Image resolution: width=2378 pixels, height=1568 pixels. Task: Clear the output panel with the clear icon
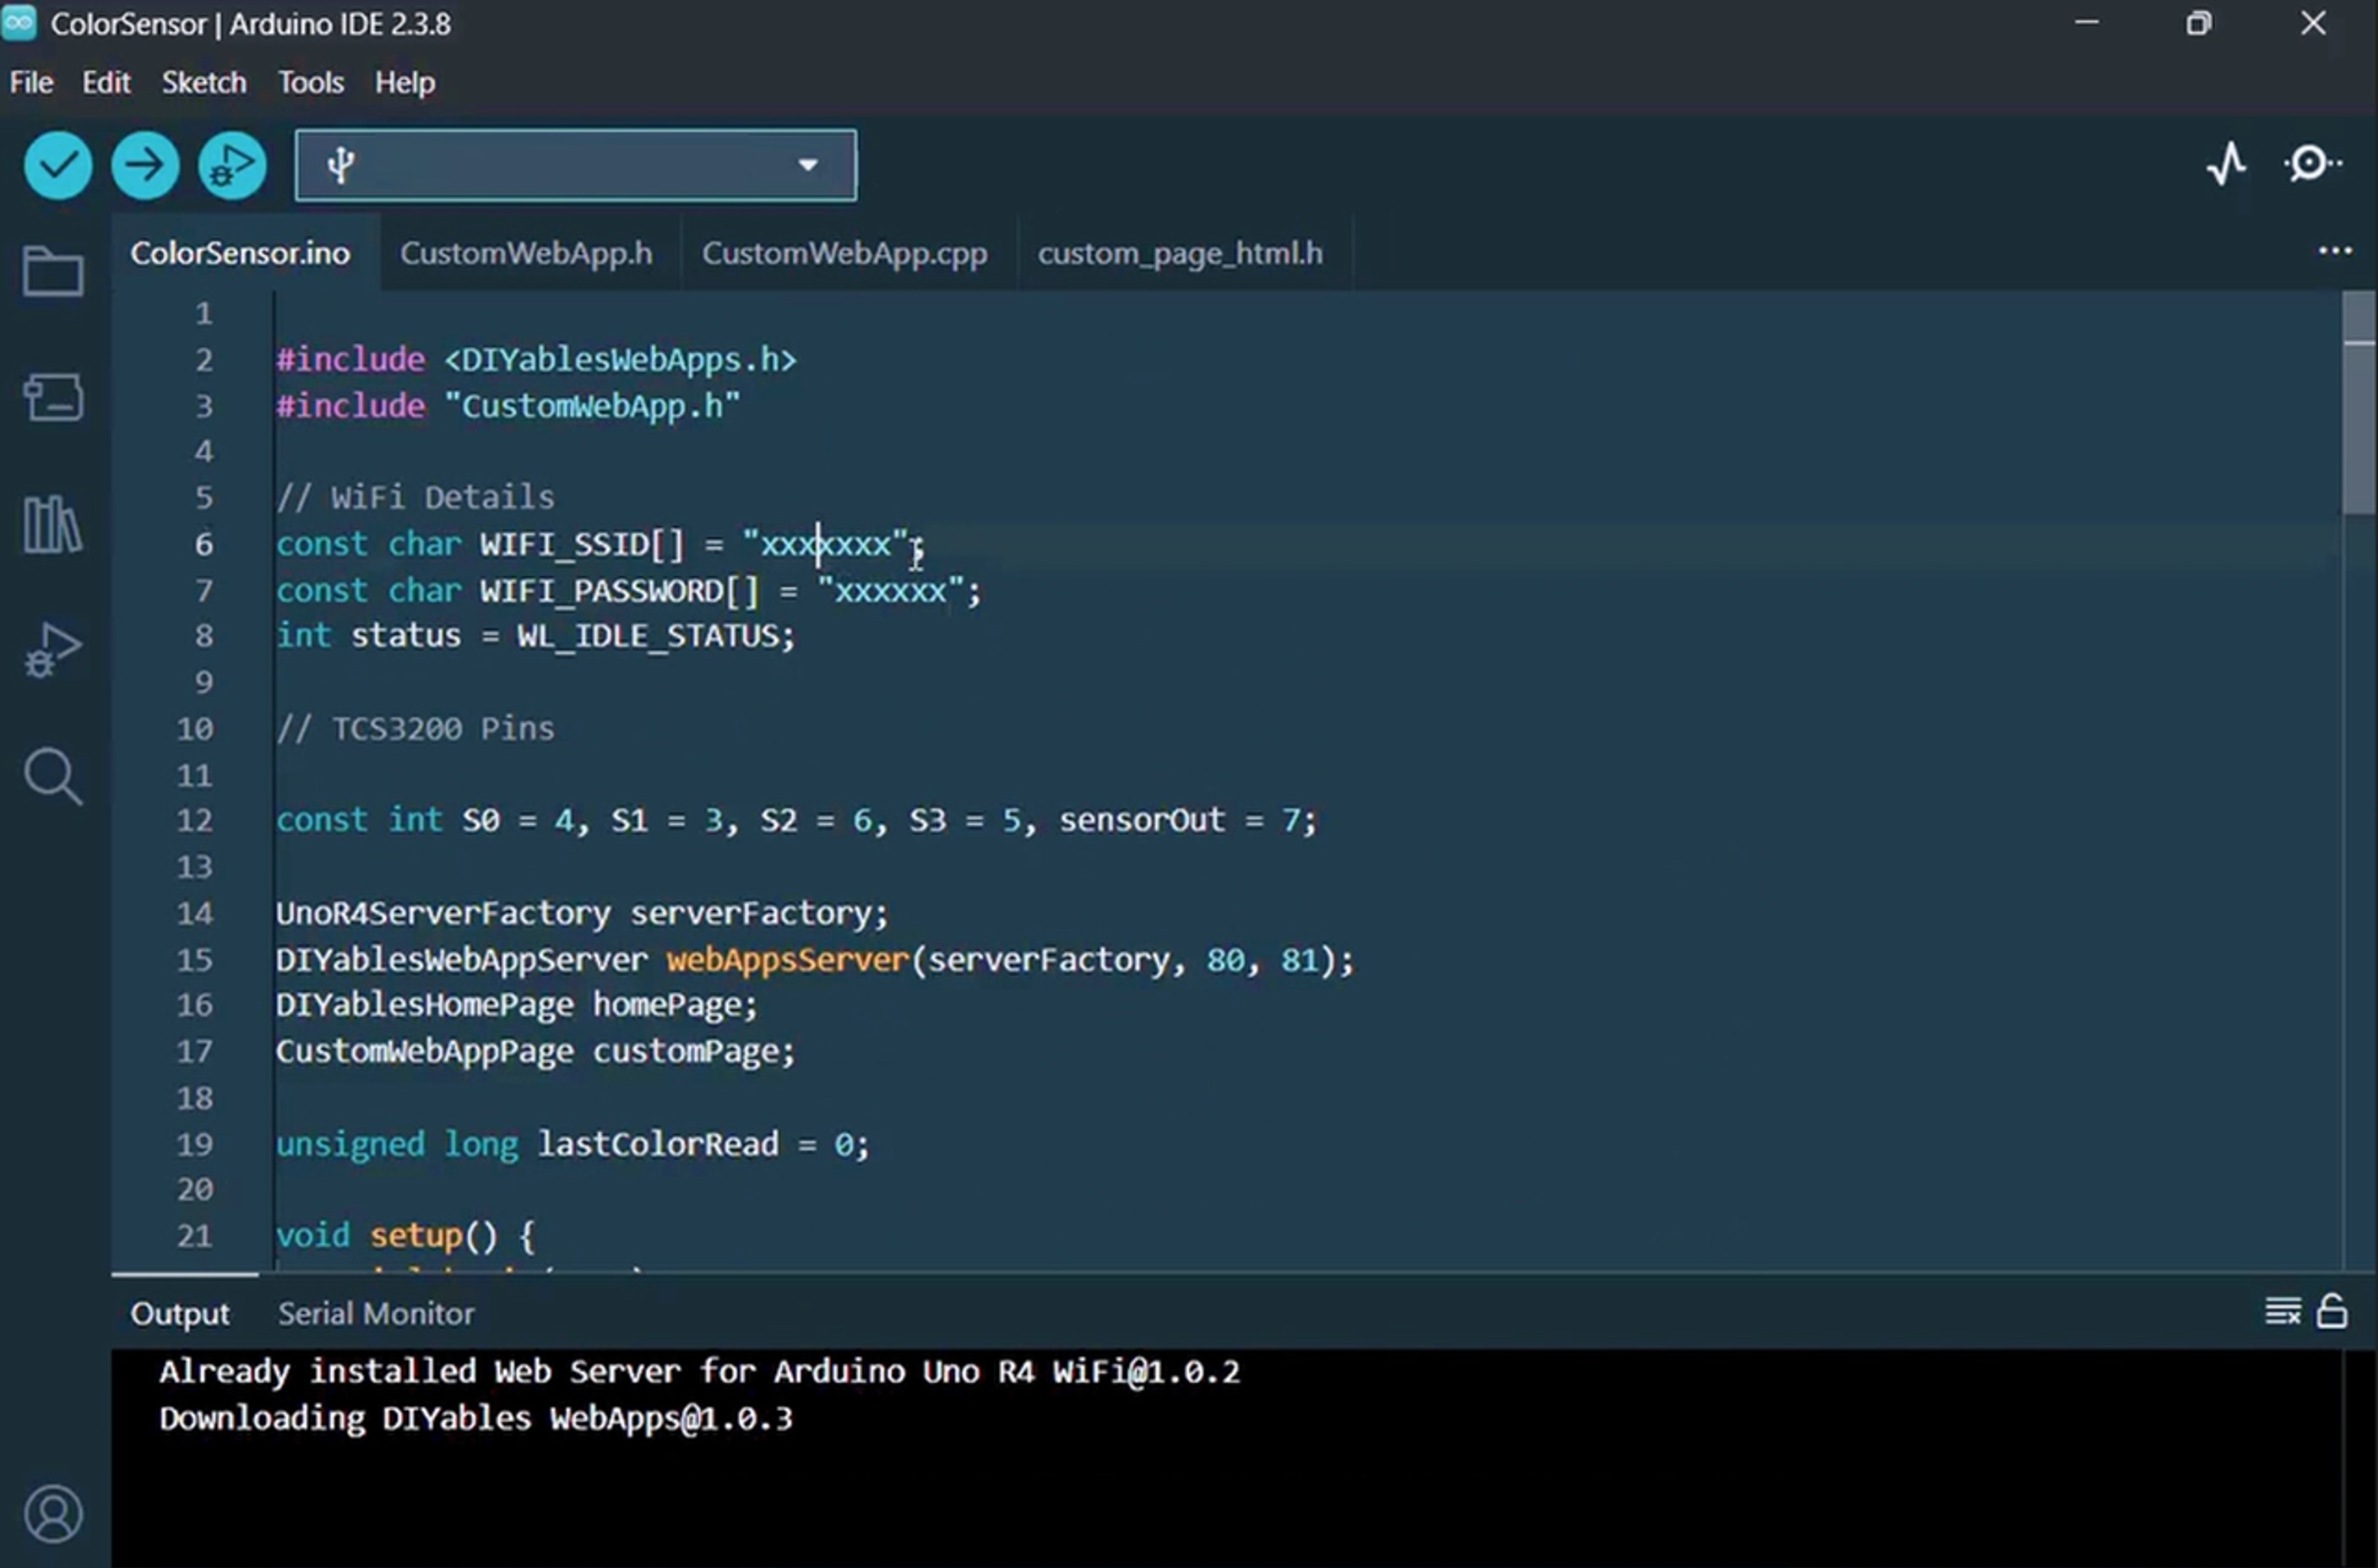tap(2283, 1311)
